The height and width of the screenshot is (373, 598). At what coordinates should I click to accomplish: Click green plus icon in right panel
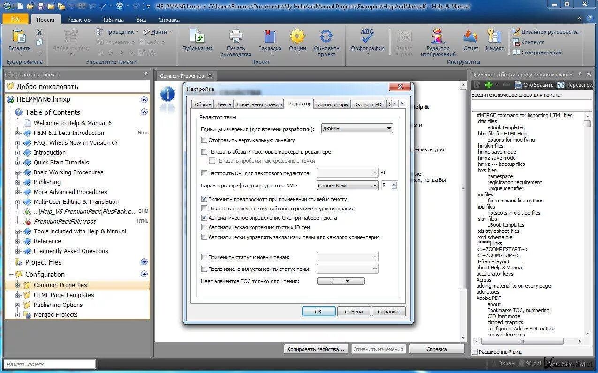(x=488, y=85)
